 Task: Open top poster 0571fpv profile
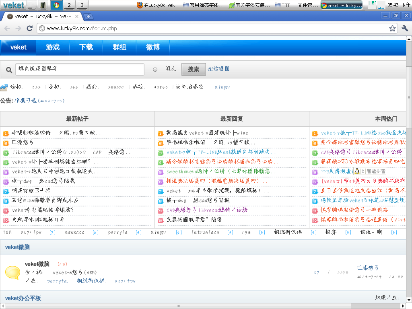(31, 232)
